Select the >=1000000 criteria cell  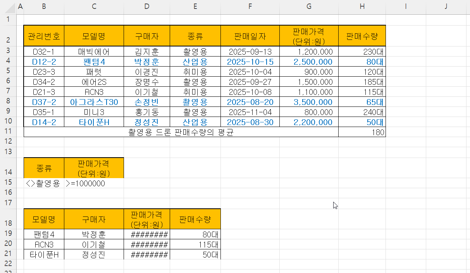point(94,183)
